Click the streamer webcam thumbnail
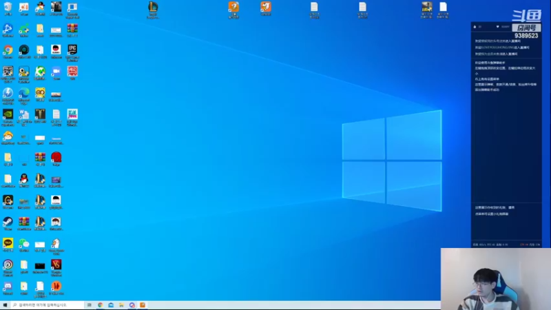This screenshot has height=310, width=551. 496,279
